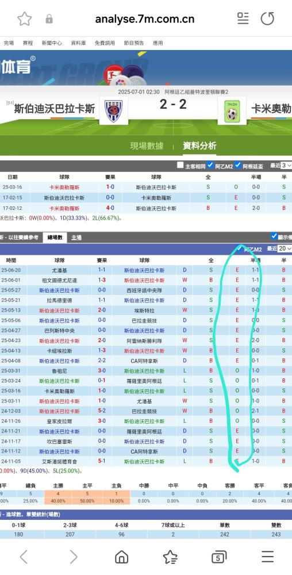Open the 最近 20 matches dropdown
The image size is (292, 575).
[285, 248]
